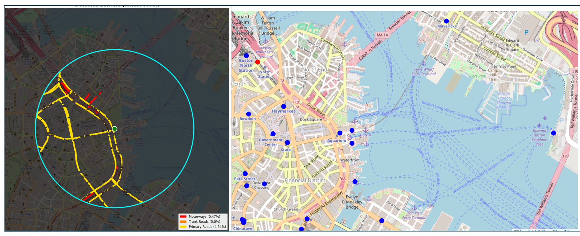Viewport: 580px width, 236px height.
Task: Click the blue marker above the State label
Action: coord(287,142)
